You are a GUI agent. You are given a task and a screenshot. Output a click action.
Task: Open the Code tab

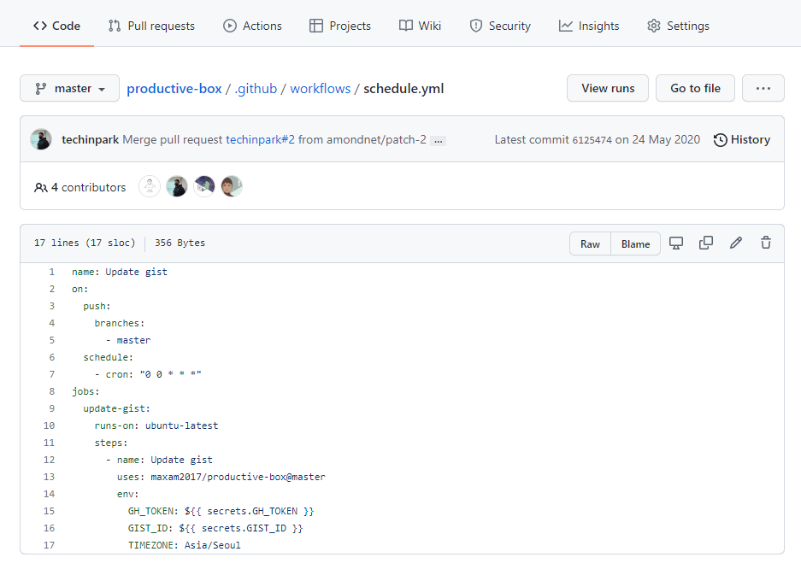[56, 26]
